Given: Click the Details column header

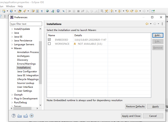Looking at the screenshot, I should (90, 35).
